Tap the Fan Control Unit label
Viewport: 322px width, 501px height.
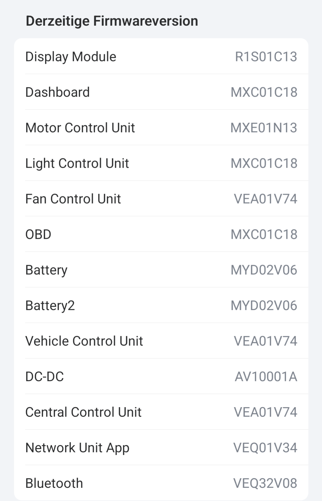click(73, 199)
